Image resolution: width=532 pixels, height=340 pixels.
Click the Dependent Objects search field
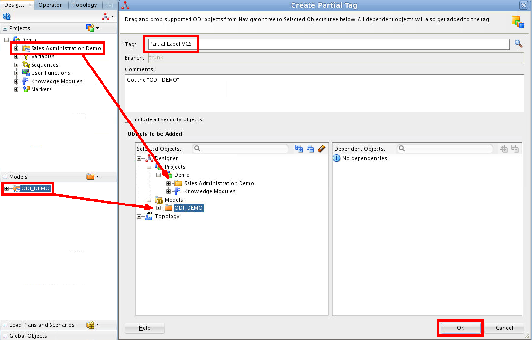pyautogui.click(x=445, y=148)
